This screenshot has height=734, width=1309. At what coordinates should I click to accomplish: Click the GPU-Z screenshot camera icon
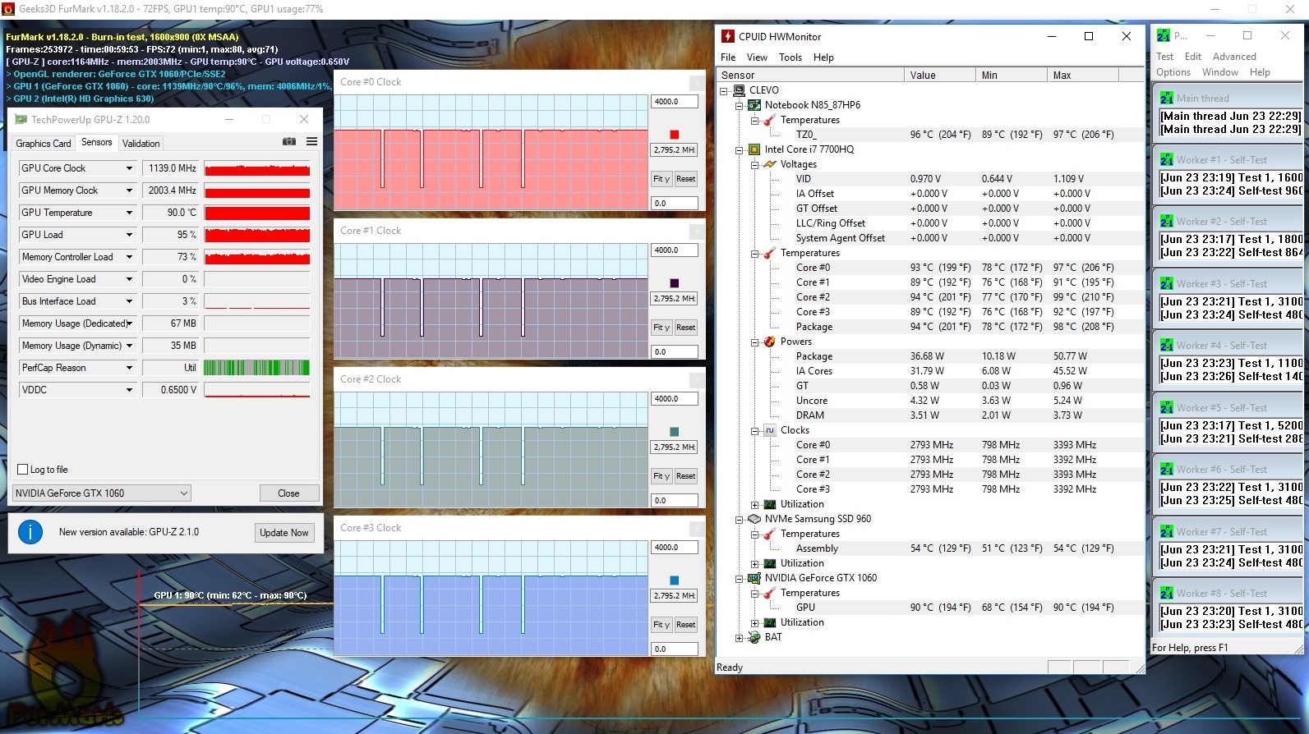[x=289, y=142]
